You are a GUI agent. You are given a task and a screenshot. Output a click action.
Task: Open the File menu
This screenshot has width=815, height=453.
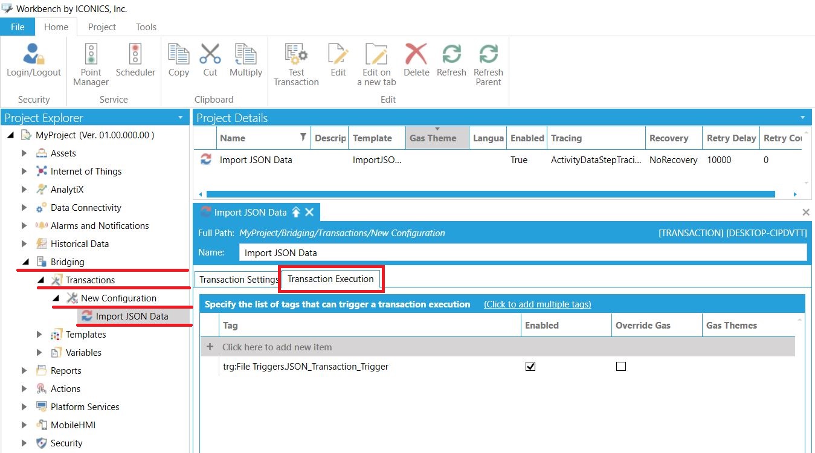point(18,27)
